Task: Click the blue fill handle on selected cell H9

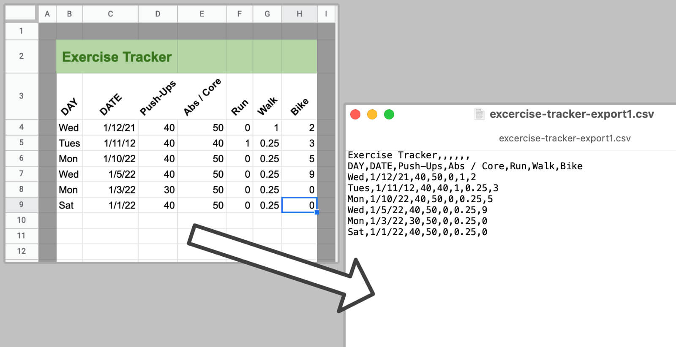Action: point(317,212)
